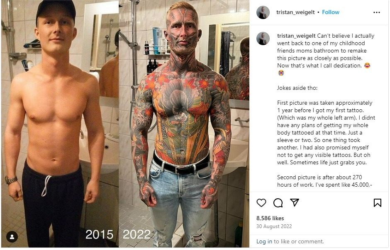The image size is (390, 250).
Task: View the 8,586 likes list
Action: (x=270, y=218)
